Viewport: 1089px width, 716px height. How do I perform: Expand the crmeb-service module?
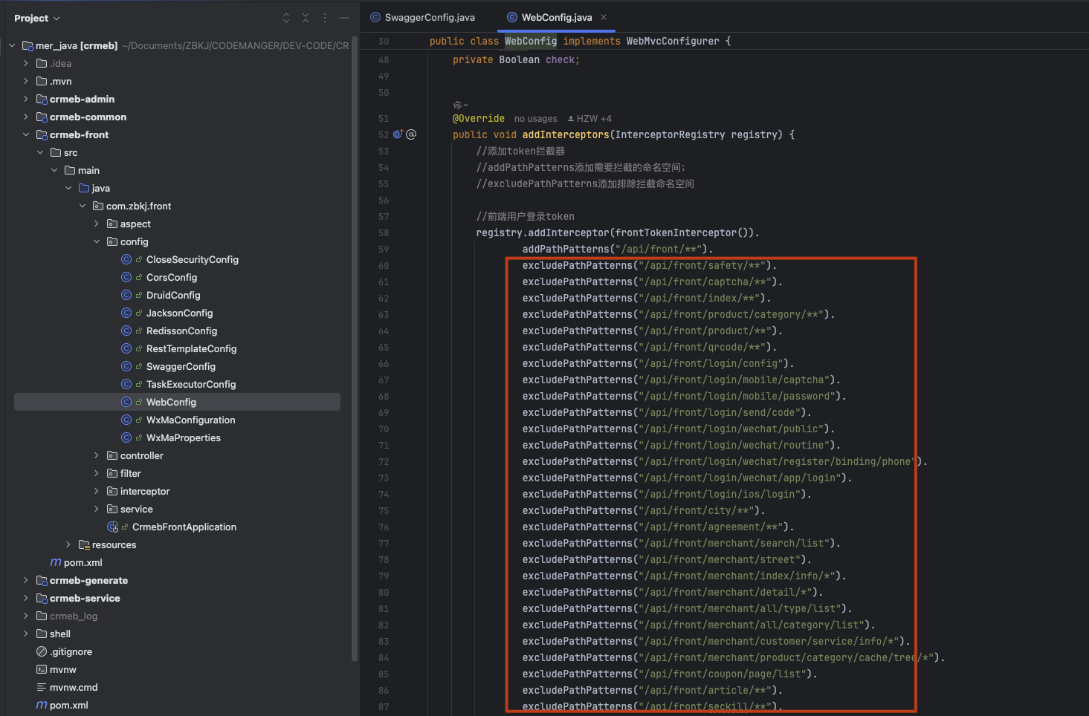[26, 598]
